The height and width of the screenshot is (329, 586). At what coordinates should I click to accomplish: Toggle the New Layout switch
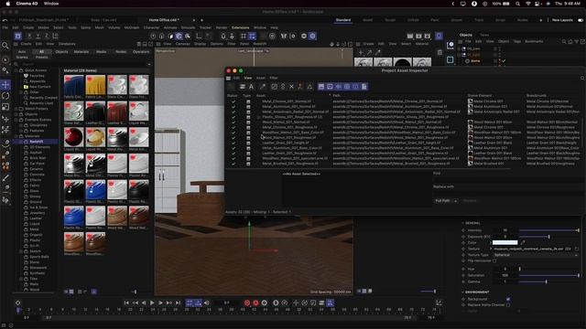(x=581, y=20)
